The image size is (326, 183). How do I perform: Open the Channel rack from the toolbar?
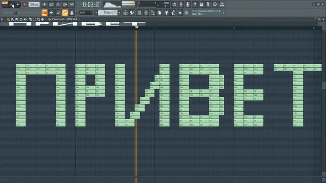139,13
